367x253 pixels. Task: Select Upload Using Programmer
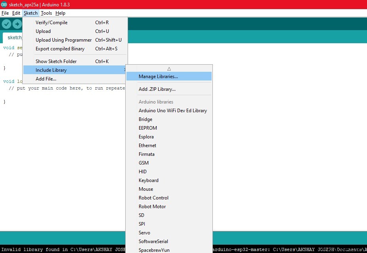(63, 40)
